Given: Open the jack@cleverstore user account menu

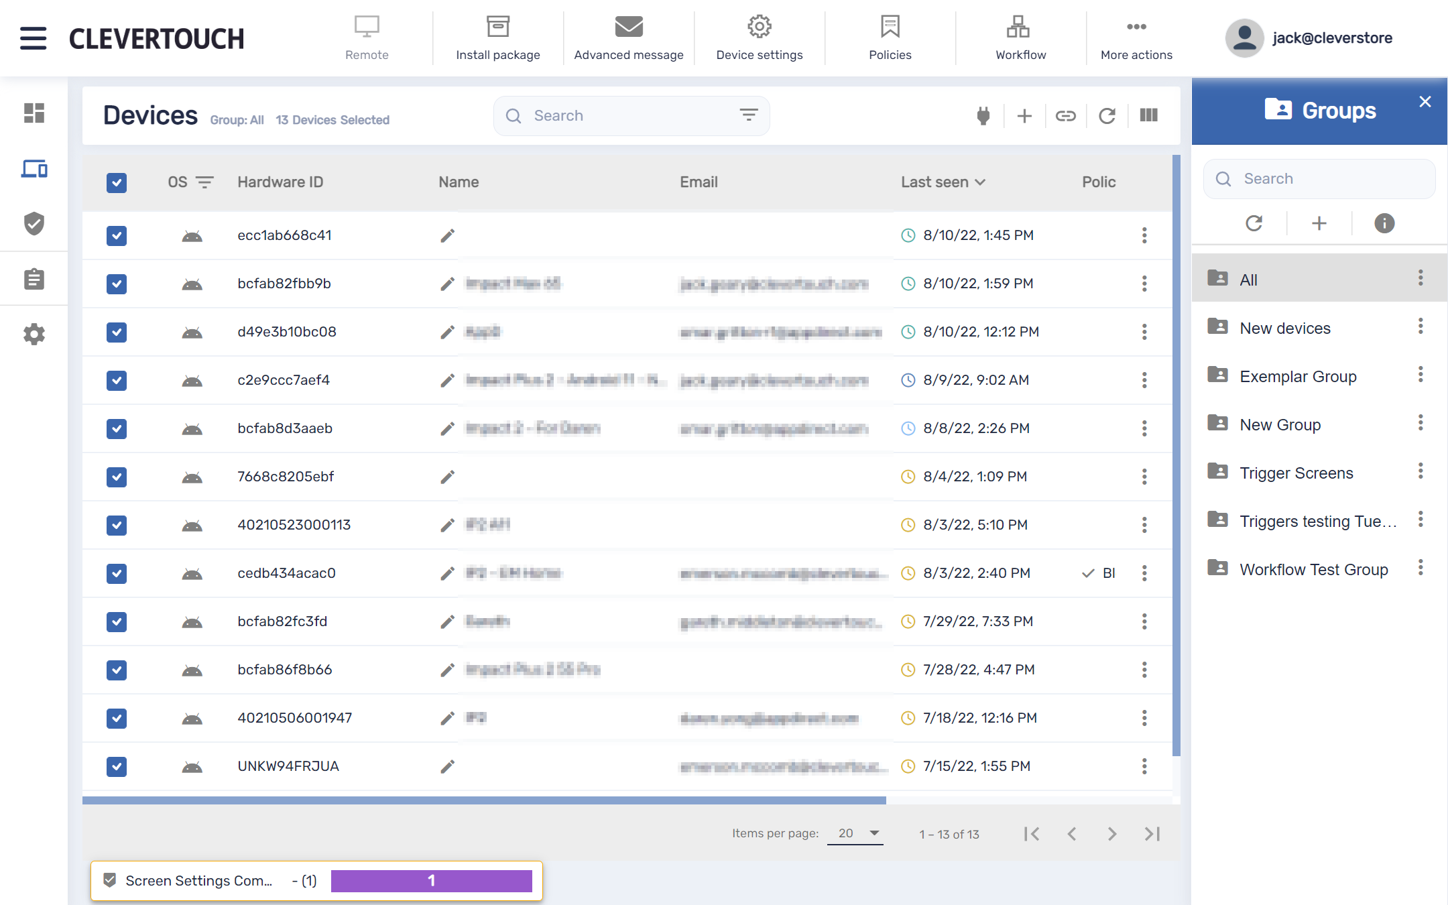Looking at the screenshot, I should pos(1309,38).
